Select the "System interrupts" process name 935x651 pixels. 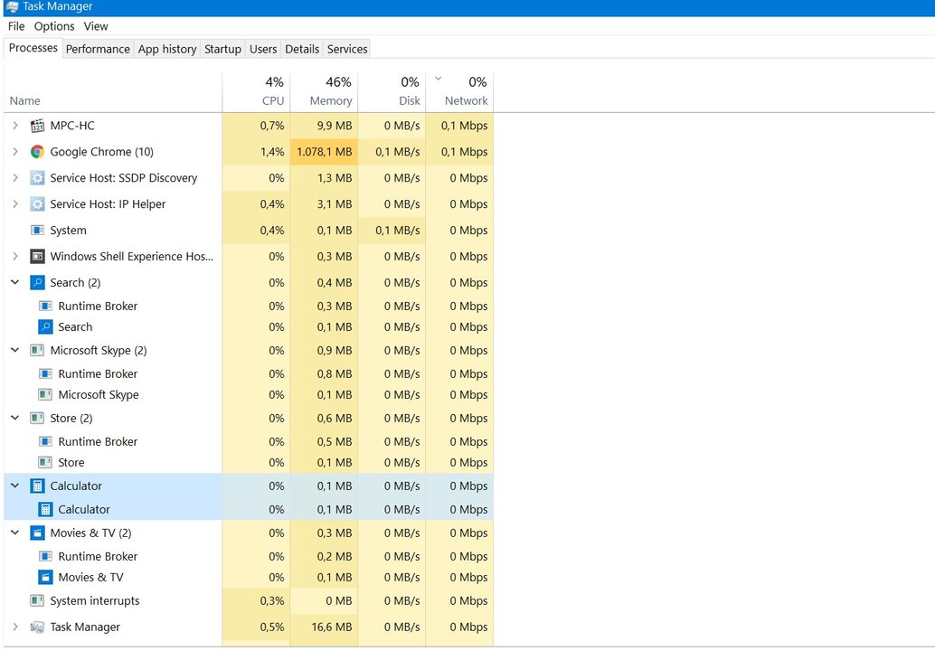95,601
